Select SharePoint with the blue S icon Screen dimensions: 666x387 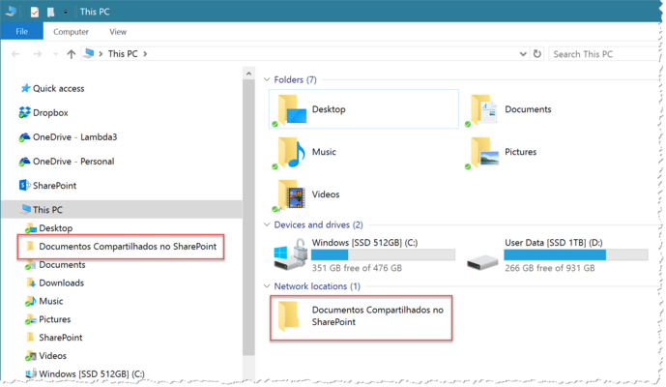(47, 186)
